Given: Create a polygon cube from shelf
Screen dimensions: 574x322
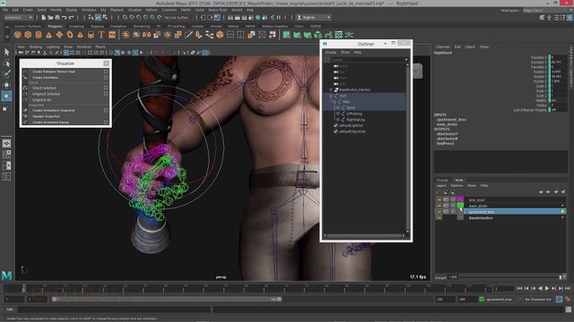Looking at the screenshot, I should (x=28, y=35).
